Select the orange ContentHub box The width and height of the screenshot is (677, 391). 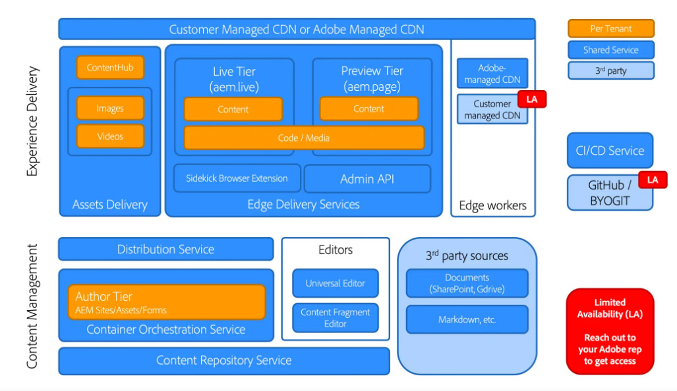[110, 67]
